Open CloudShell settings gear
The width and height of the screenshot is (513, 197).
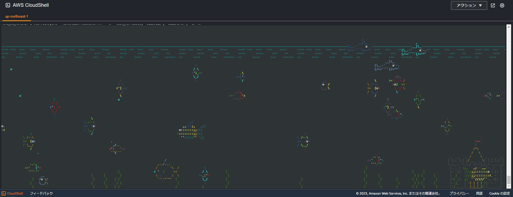tap(502, 5)
